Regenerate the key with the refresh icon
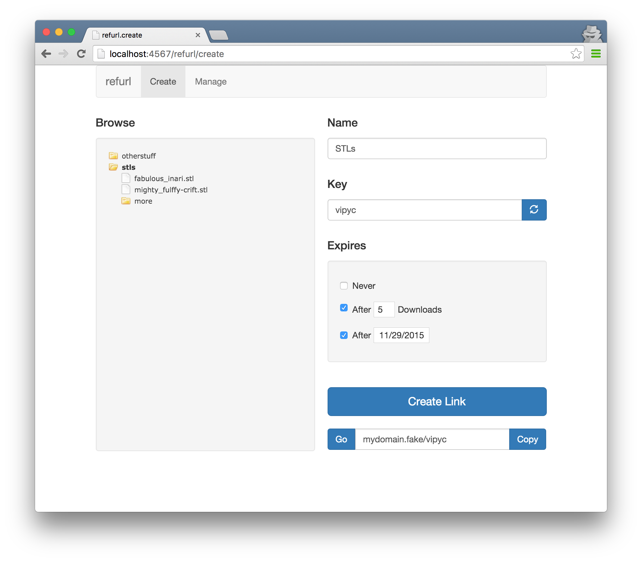 pos(534,210)
